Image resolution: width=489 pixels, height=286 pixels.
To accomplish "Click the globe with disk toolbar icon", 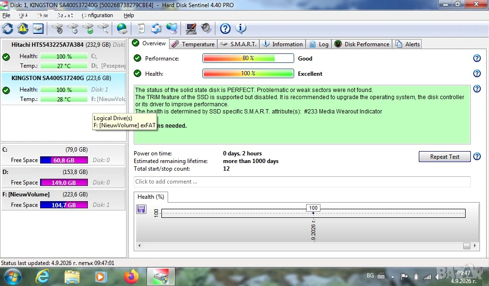I will coord(122,29).
